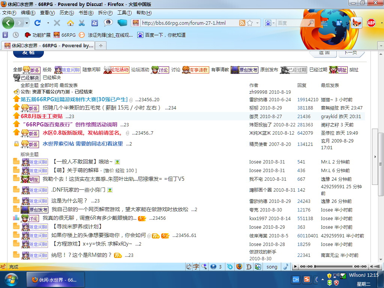Click the music note icon in status bar
384x288 pixels.
pos(285,267)
